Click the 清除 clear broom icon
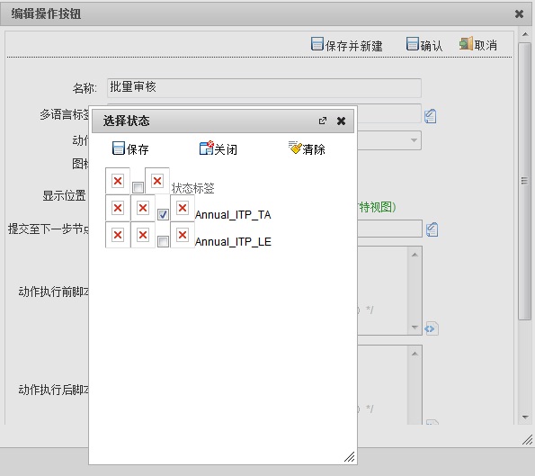The height and width of the screenshot is (476, 535). pos(295,148)
